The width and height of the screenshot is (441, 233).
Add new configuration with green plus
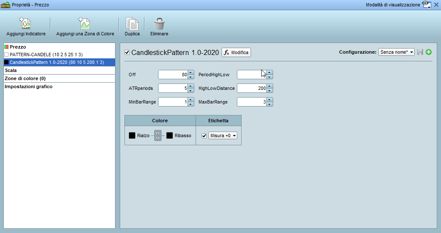429,52
